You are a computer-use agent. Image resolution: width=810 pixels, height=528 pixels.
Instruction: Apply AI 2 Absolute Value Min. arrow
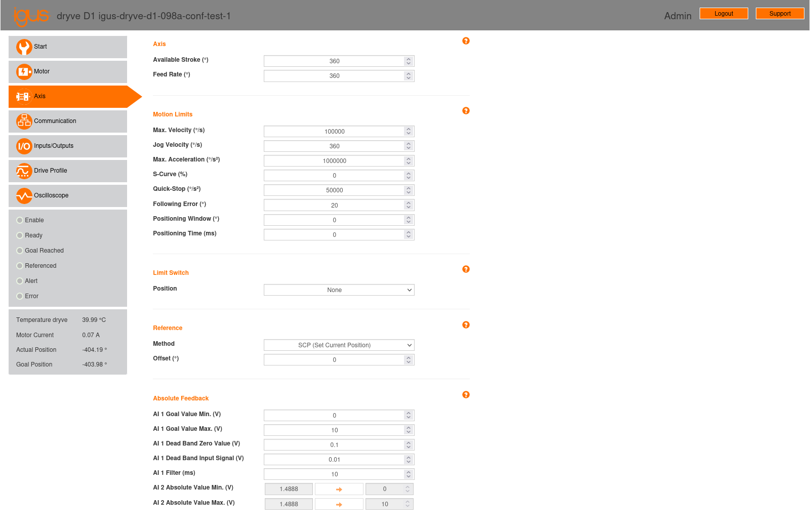(339, 490)
